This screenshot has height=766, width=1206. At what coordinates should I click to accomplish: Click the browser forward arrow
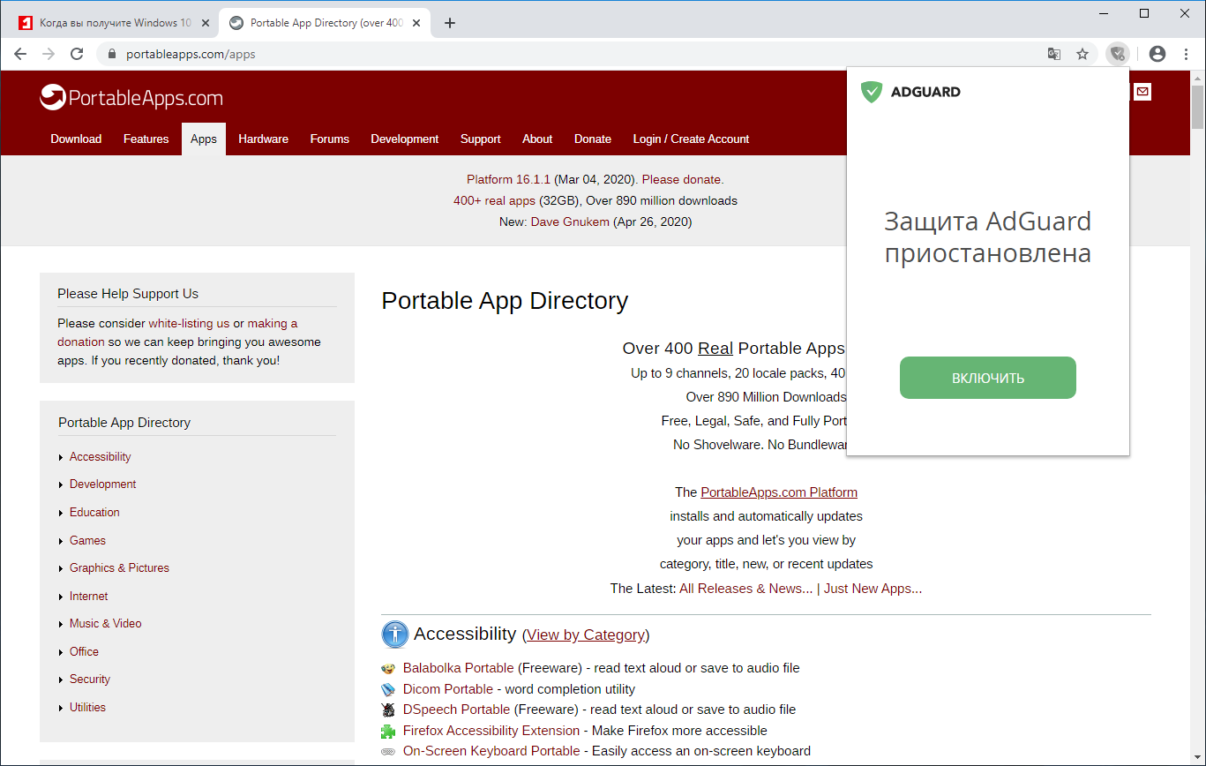click(x=49, y=54)
